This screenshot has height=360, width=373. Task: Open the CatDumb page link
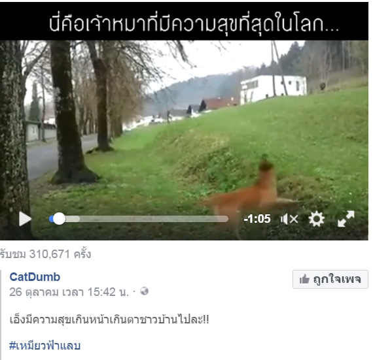[x=35, y=277]
